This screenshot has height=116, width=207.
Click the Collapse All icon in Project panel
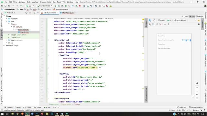coord(30,13)
